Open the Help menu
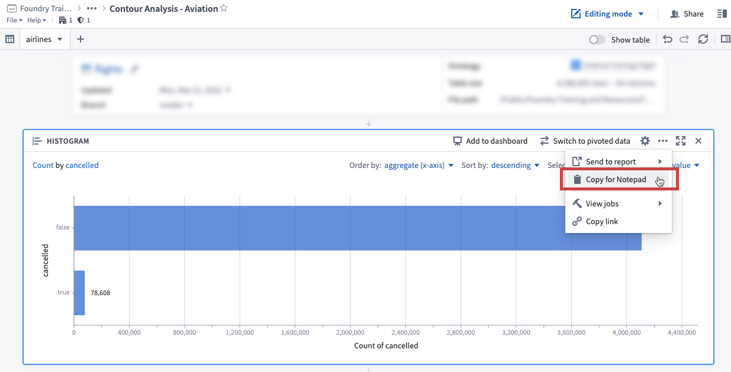The width and height of the screenshot is (731, 372). (x=36, y=20)
